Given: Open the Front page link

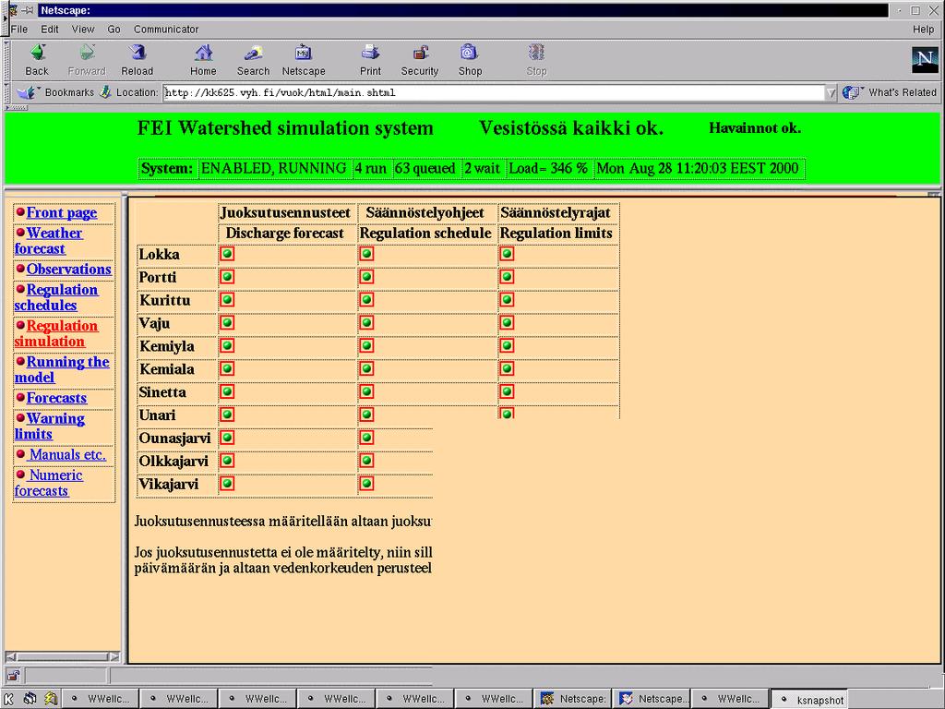Looking at the screenshot, I should click(62, 213).
